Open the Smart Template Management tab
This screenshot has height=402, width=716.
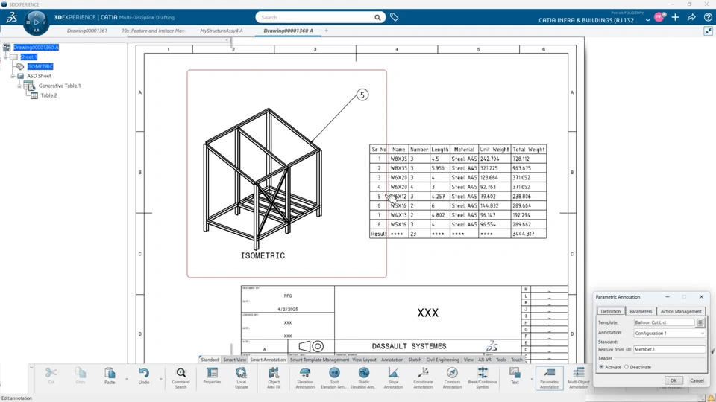click(320, 360)
